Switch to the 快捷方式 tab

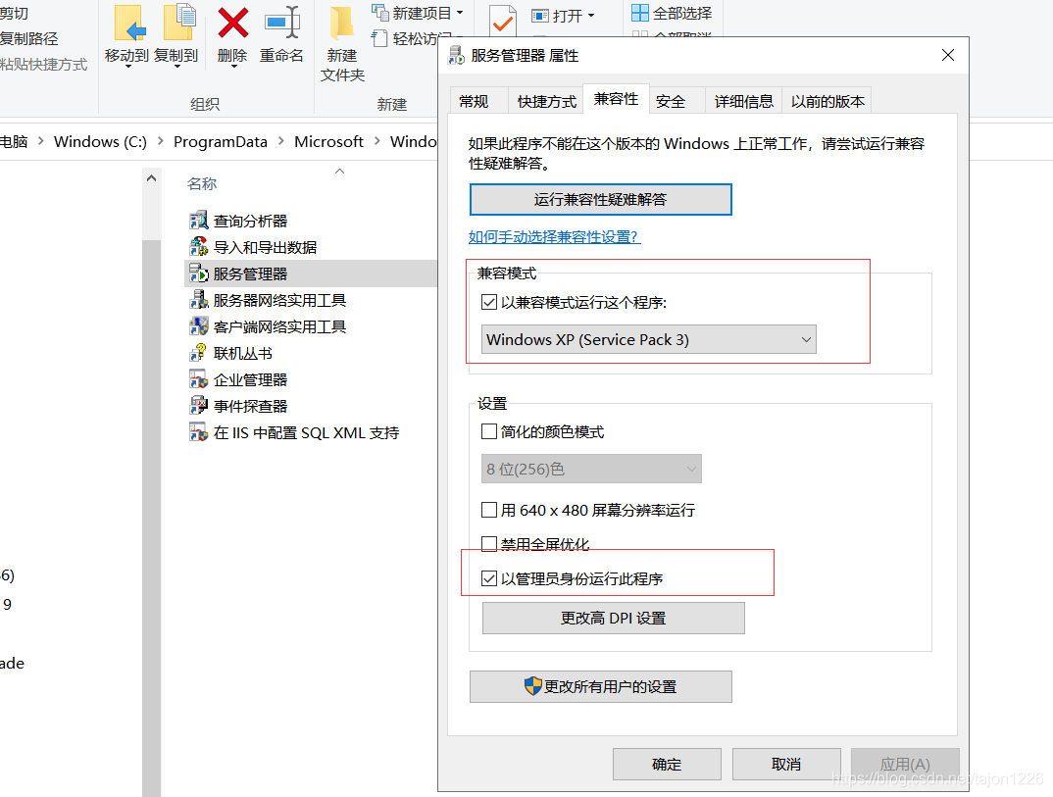(x=547, y=101)
